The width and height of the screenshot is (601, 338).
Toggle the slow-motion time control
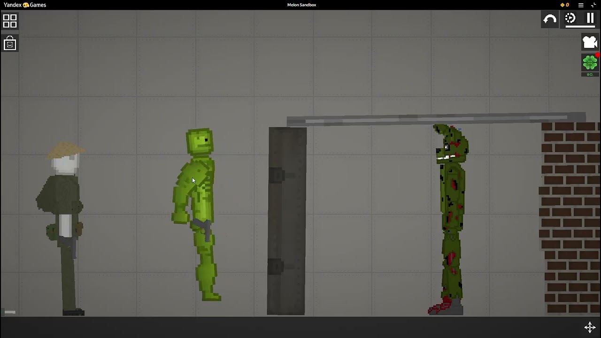tap(570, 19)
